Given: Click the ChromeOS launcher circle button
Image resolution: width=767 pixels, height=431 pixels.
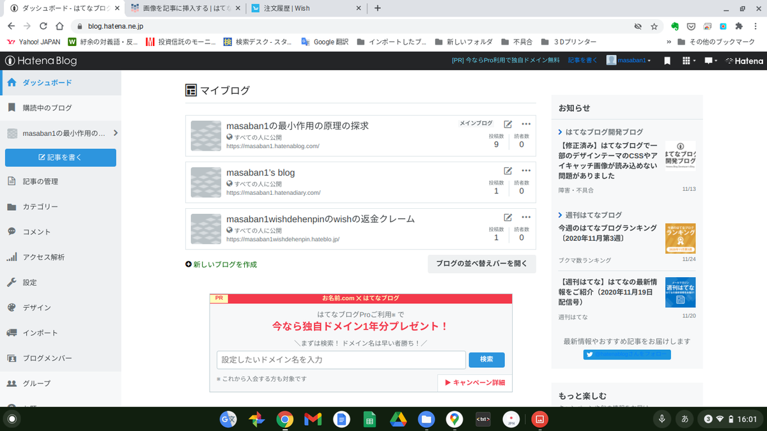Looking at the screenshot, I should tap(12, 420).
